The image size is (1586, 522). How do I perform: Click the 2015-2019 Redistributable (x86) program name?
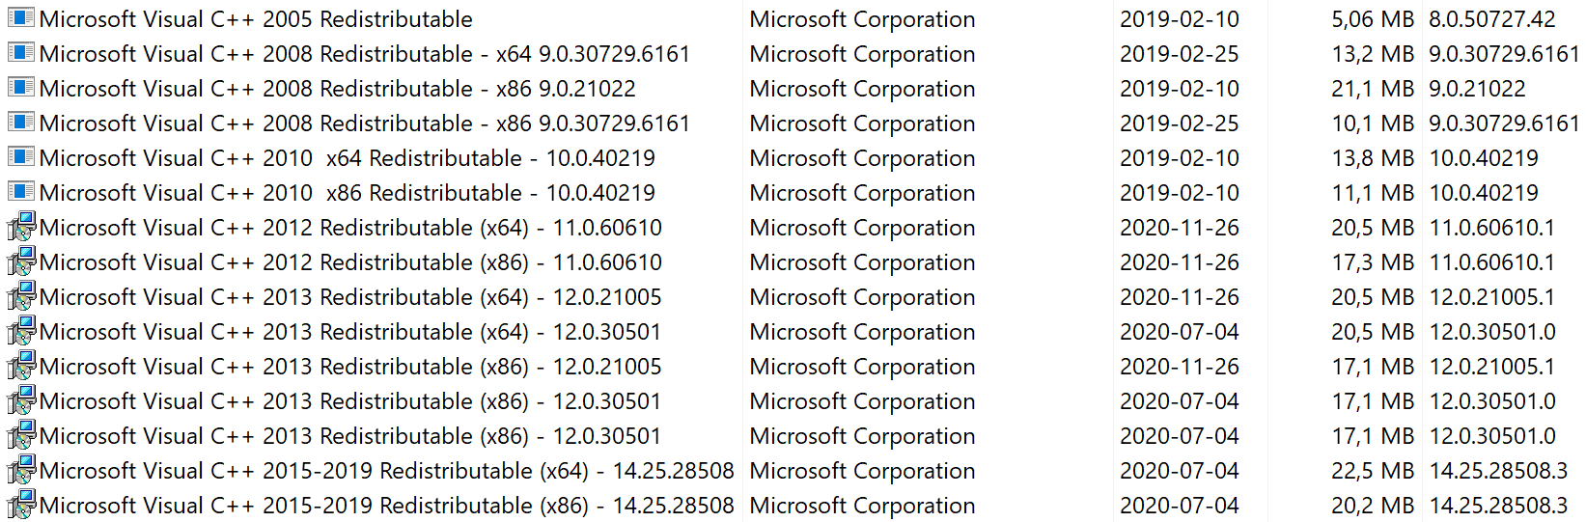click(x=387, y=506)
